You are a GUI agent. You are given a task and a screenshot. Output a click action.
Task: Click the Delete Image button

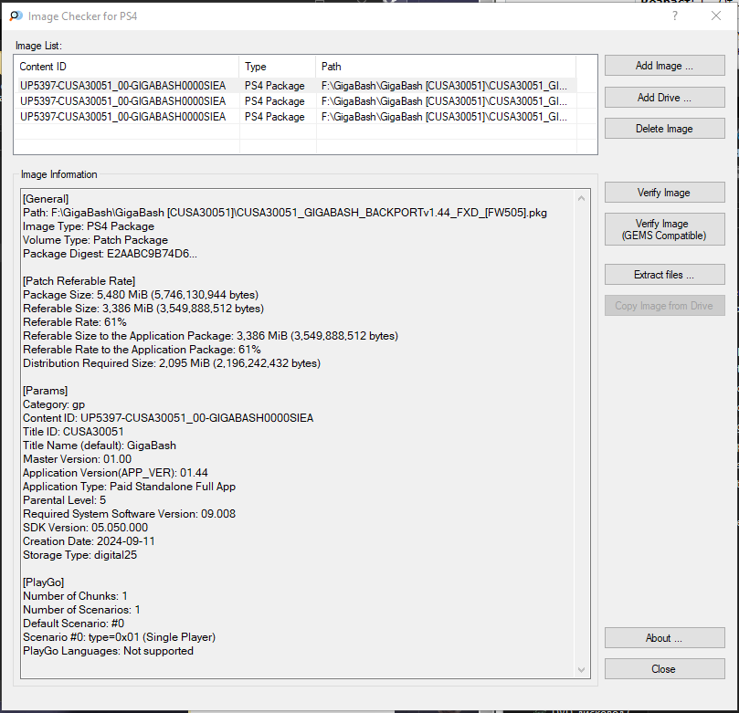pos(664,129)
